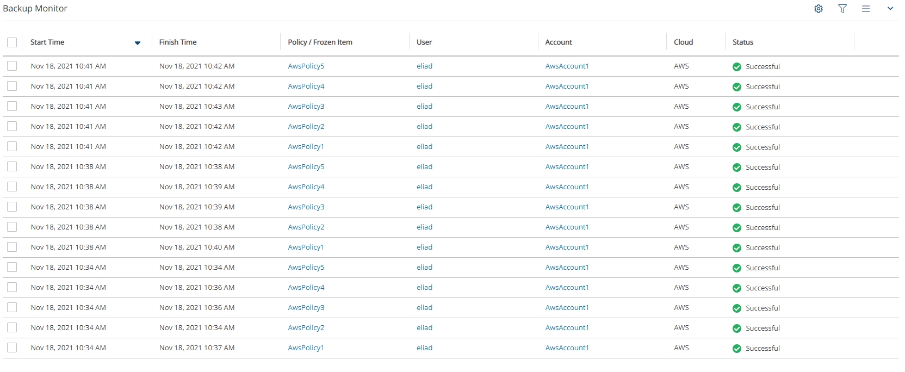Click user eliad in the first row

coord(424,66)
